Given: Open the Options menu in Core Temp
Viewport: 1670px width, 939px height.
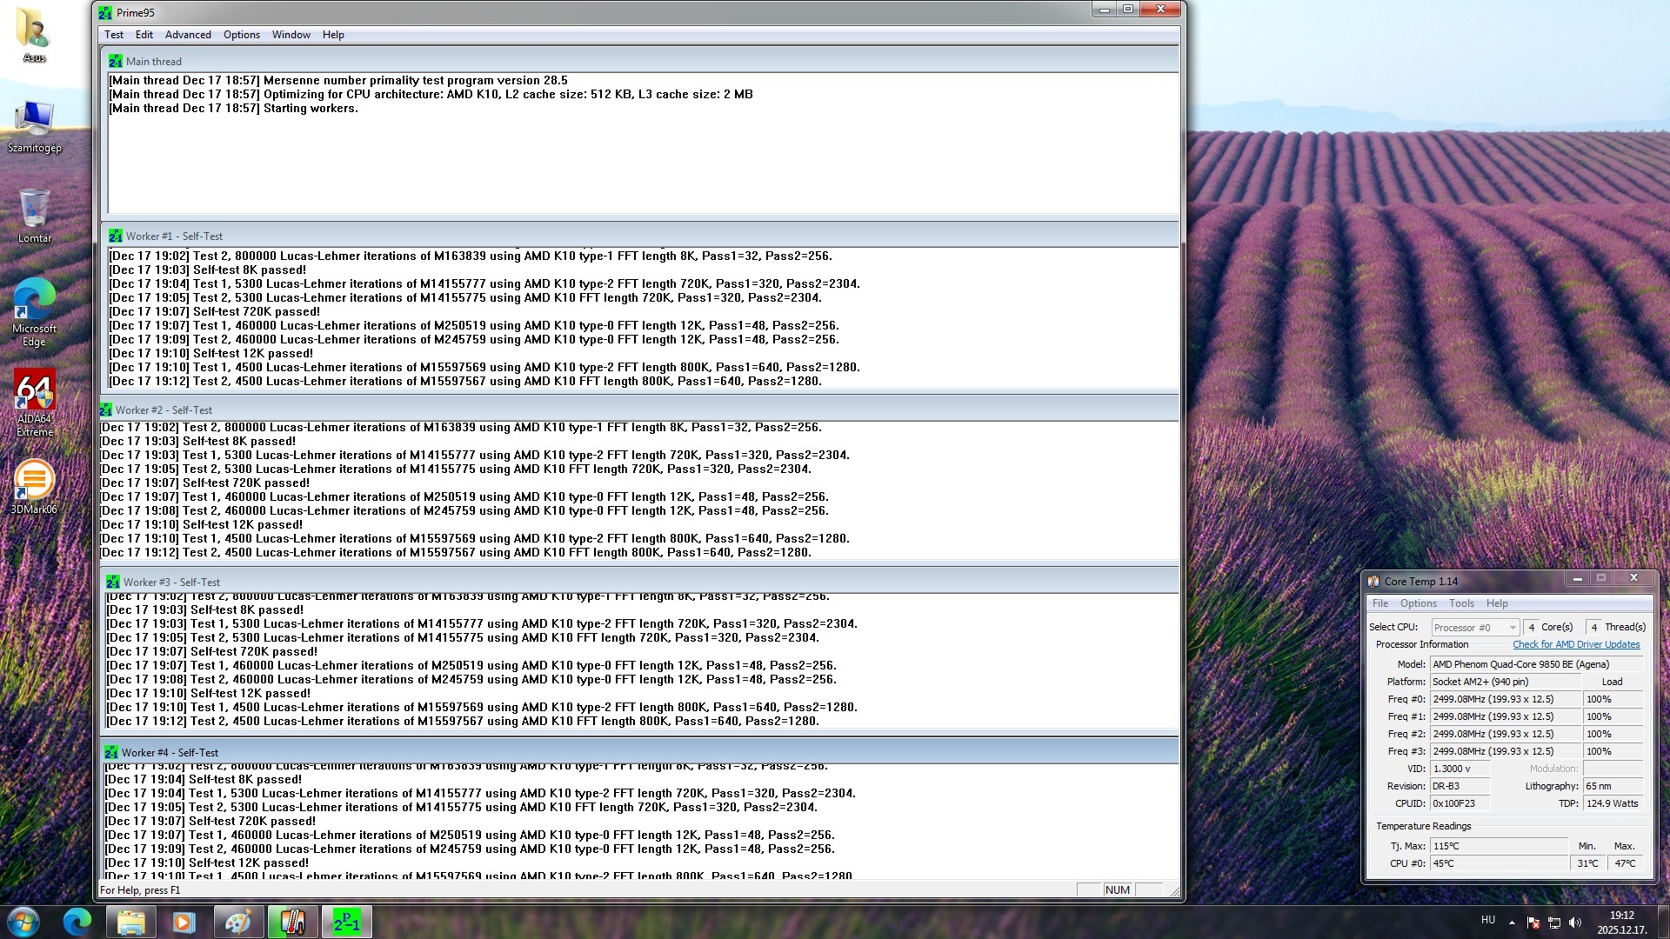Looking at the screenshot, I should click(1418, 603).
